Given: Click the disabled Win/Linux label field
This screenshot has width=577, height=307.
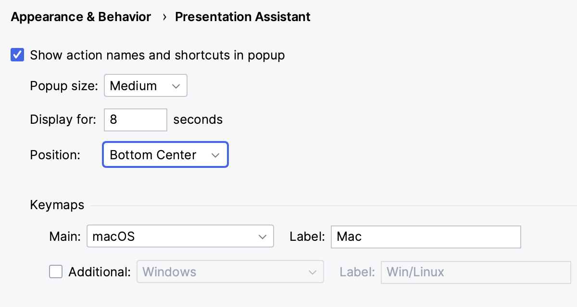Looking at the screenshot, I should pyautogui.click(x=476, y=272).
